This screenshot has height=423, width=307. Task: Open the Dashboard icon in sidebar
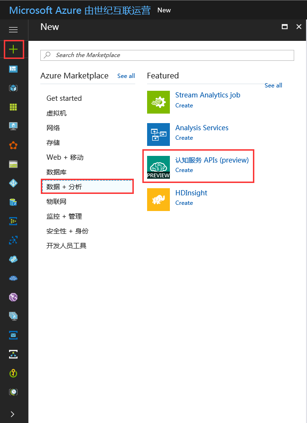[13, 69]
